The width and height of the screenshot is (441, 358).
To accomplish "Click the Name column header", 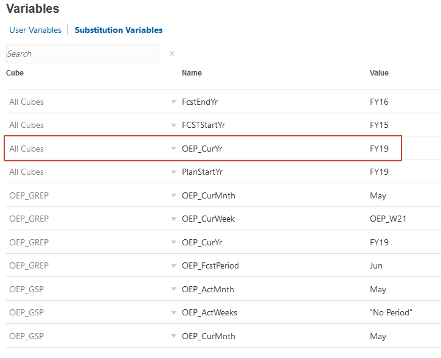I will point(192,73).
